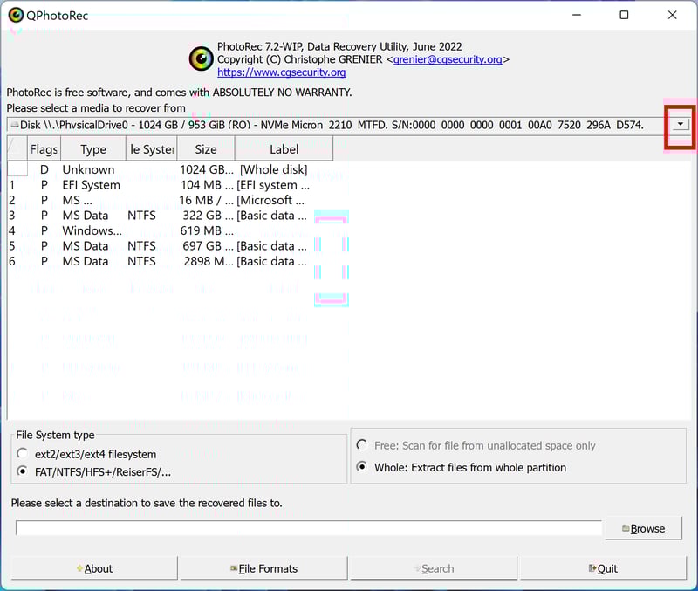Sort by the Size column header
This screenshot has height=591, width=698.
pos(206,149)
